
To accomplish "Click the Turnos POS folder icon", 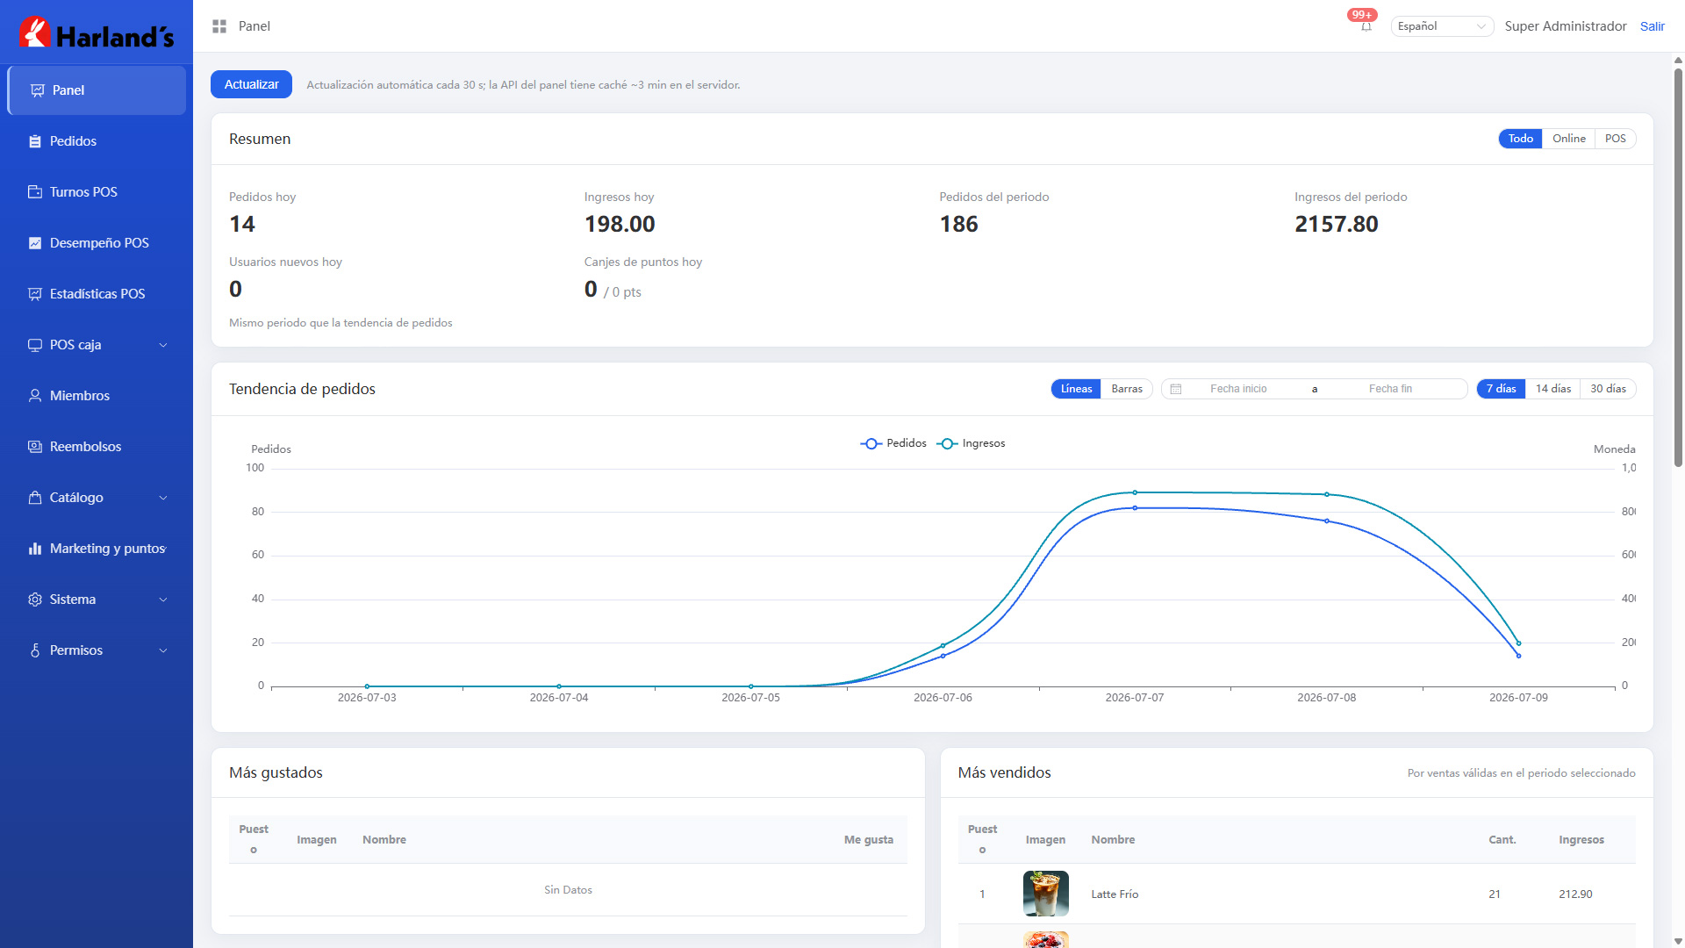I will click(35, 192).
